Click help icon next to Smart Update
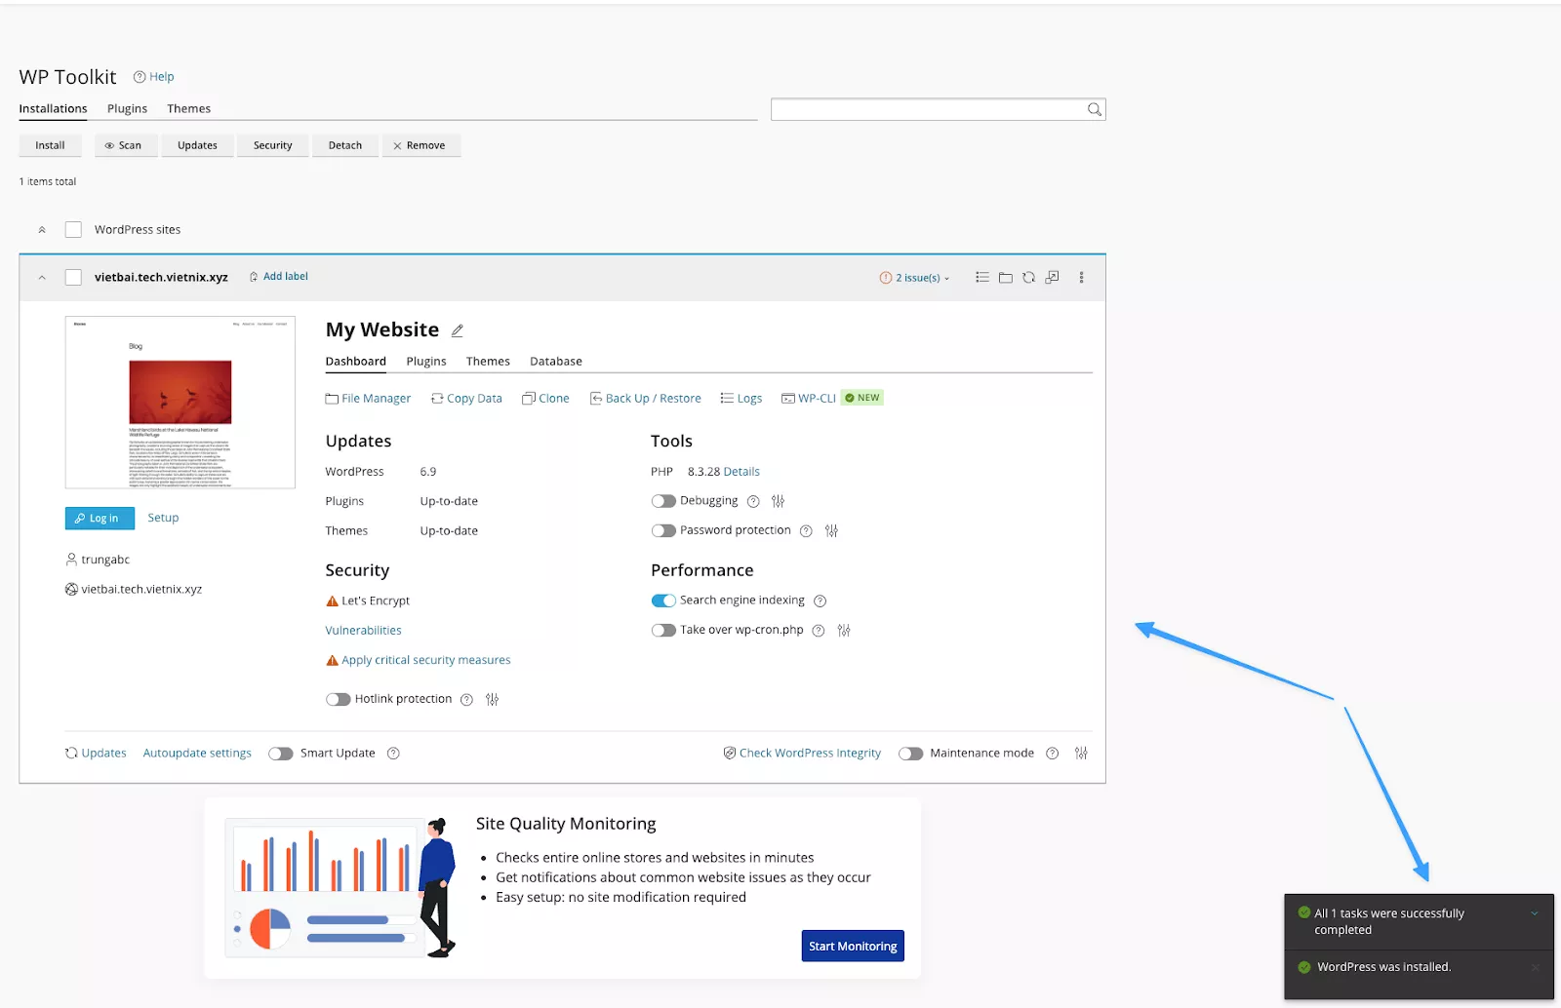This screenshot has height=1008, width=1561. 393,754
